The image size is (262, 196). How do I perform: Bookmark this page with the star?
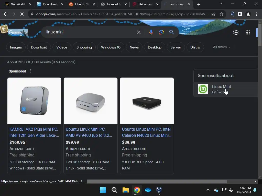pyautogui.click(x=222, y=14)
